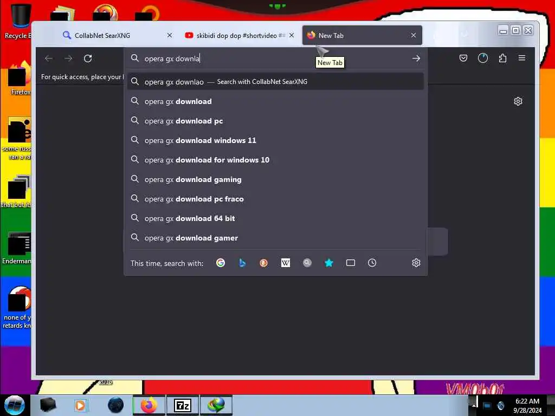The height and width of the screenshot is (416, 555).
Task: Open the Extensions puzzle icon
Action: click(502, 58)
